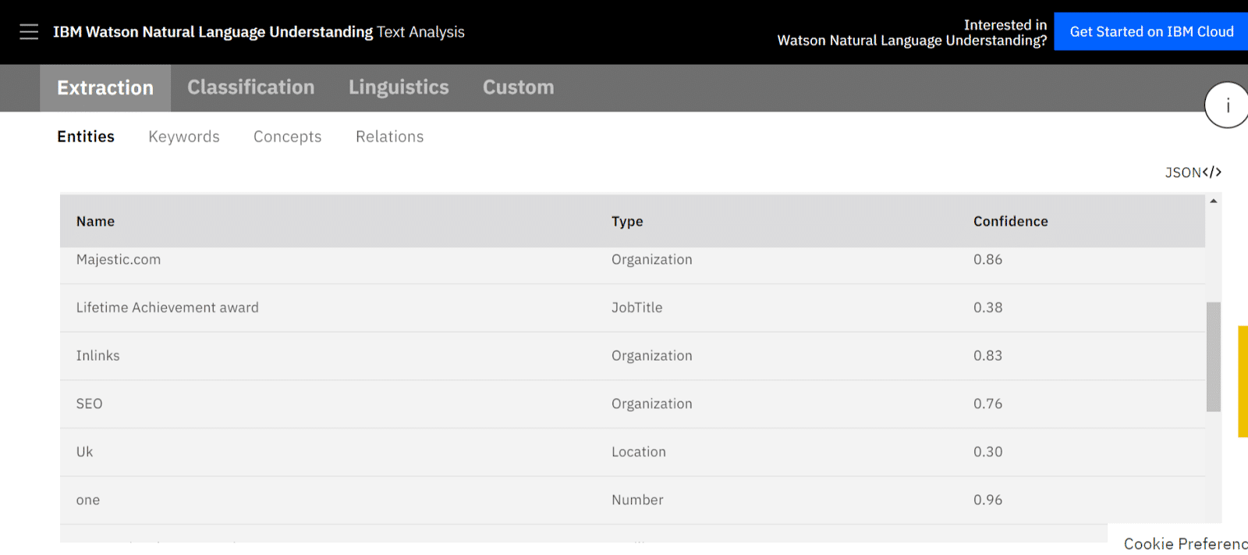Click Organization type in Majestic.com row
Screen dimensions: 1248x555
coord(652,260)
